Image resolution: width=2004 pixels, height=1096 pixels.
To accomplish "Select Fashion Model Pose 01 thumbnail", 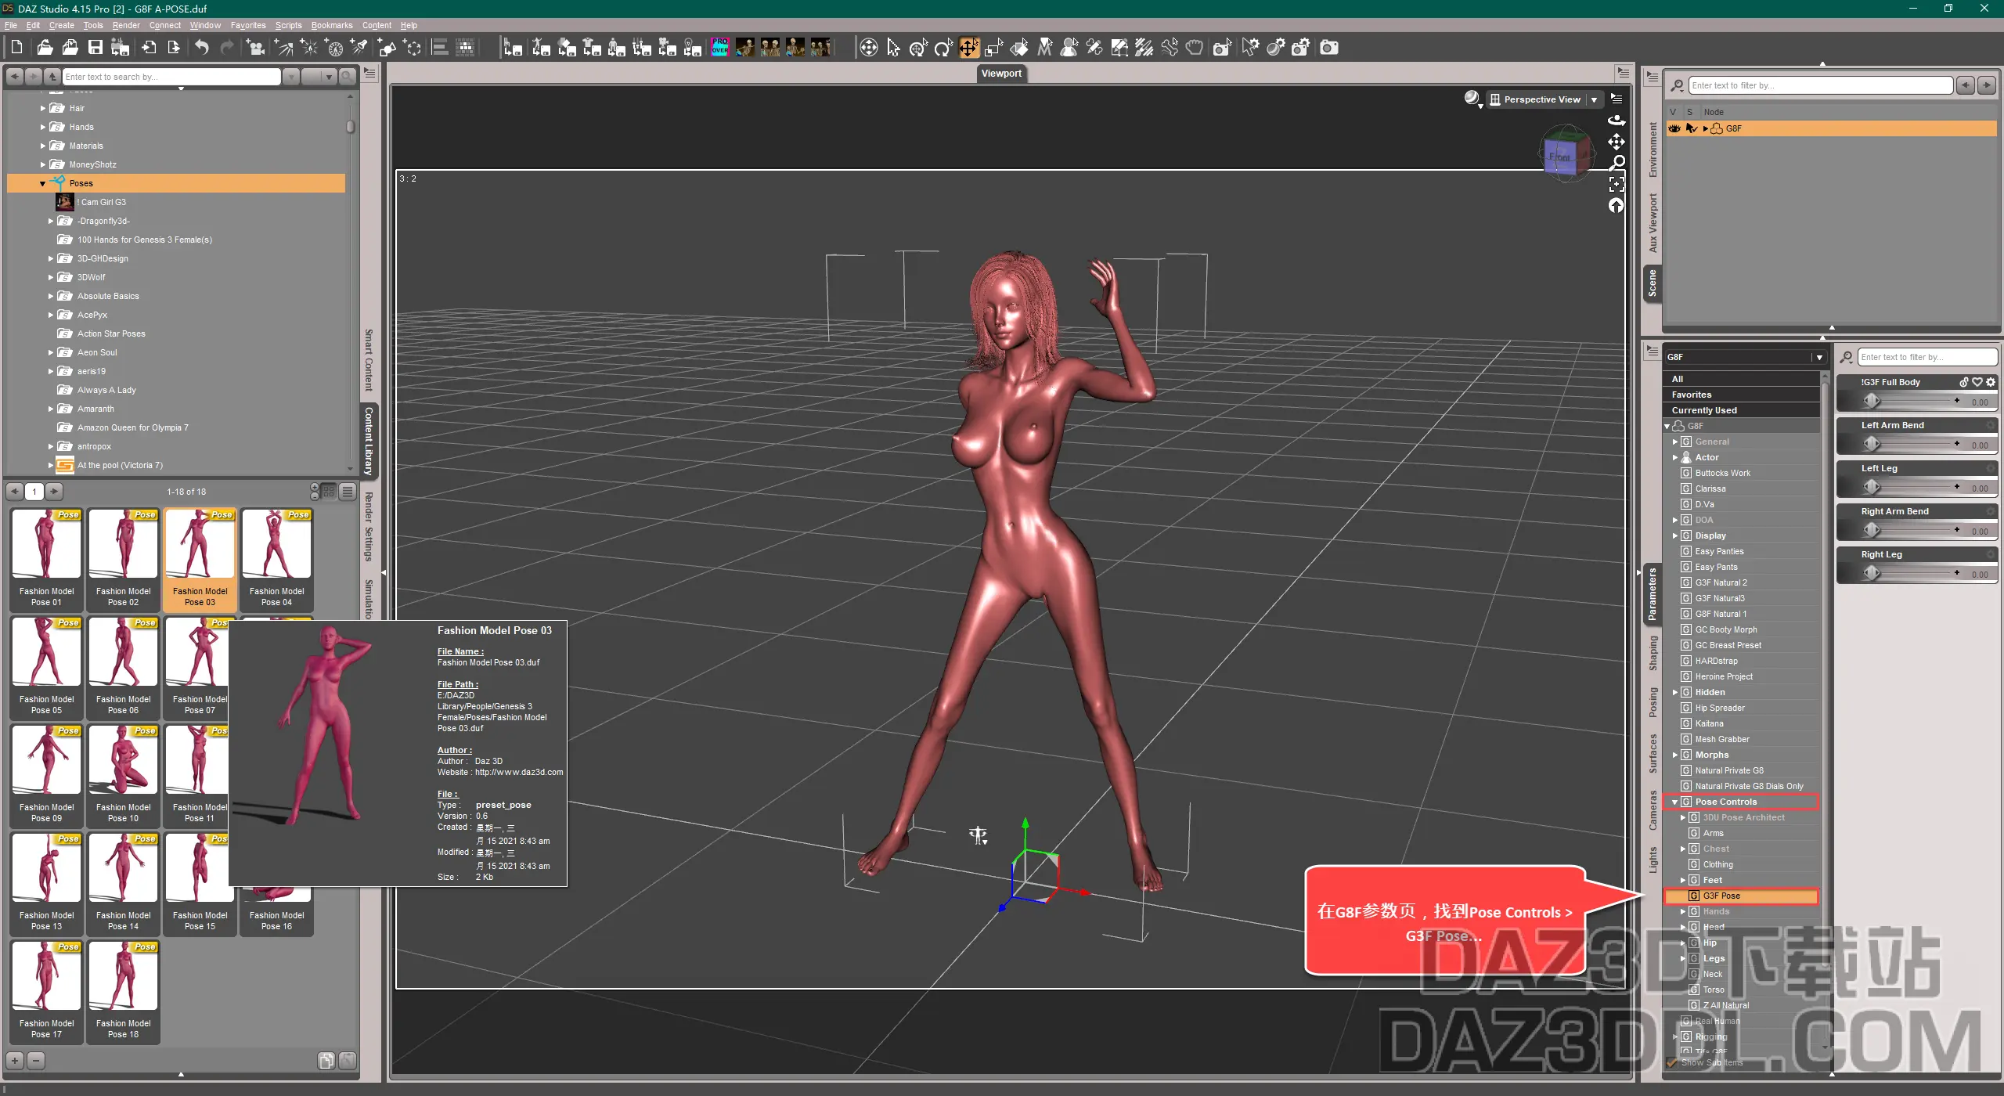I will coord(46,559).
